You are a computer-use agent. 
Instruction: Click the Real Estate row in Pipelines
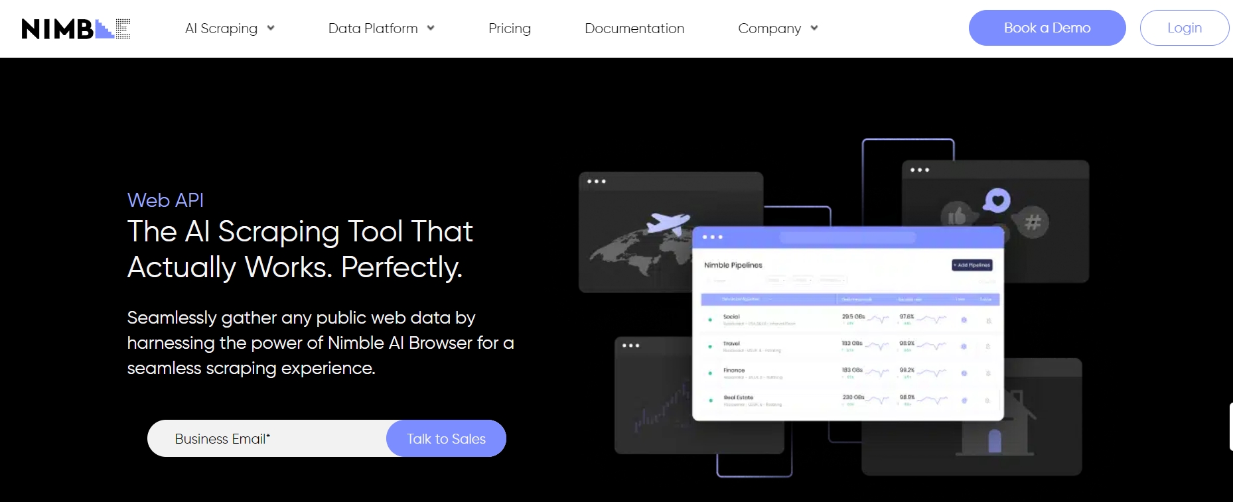point(851,400)
